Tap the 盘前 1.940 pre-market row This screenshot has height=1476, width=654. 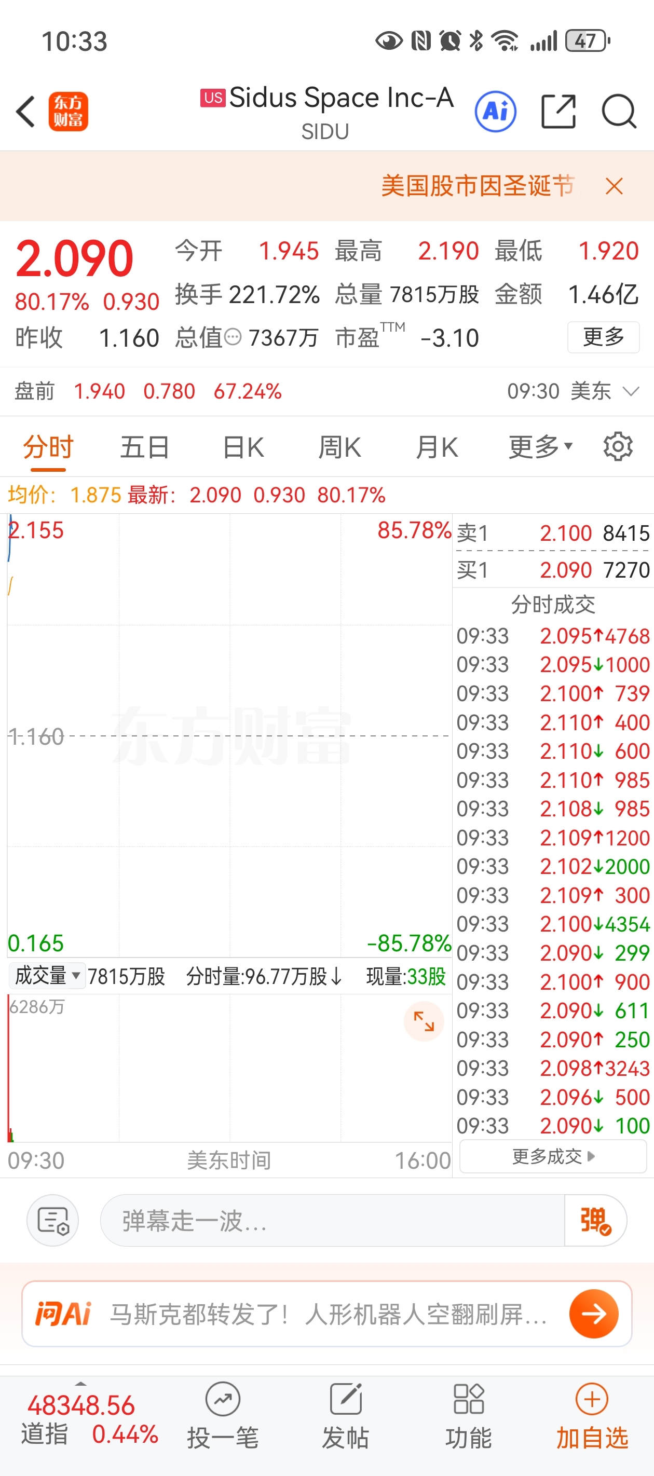[148, 391]
